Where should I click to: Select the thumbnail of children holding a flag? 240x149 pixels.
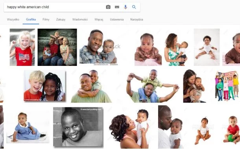[227, 86]
